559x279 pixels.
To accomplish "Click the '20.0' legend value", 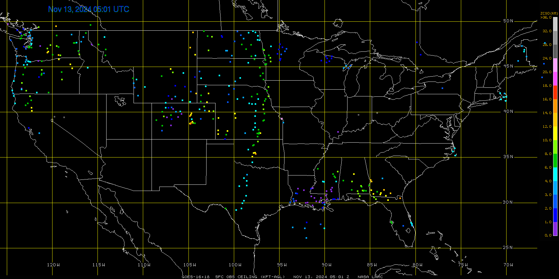I will coord(547,72).
